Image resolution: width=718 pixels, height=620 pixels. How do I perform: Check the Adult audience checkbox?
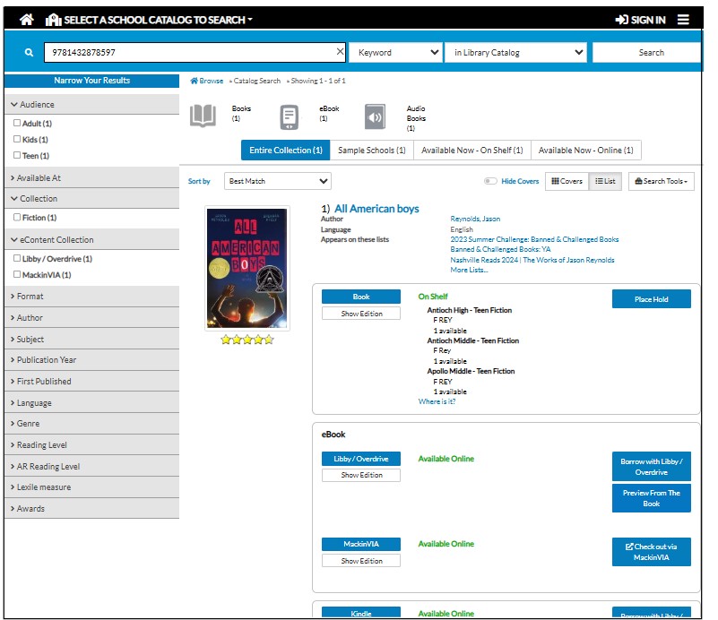click(x=17, y=123)
